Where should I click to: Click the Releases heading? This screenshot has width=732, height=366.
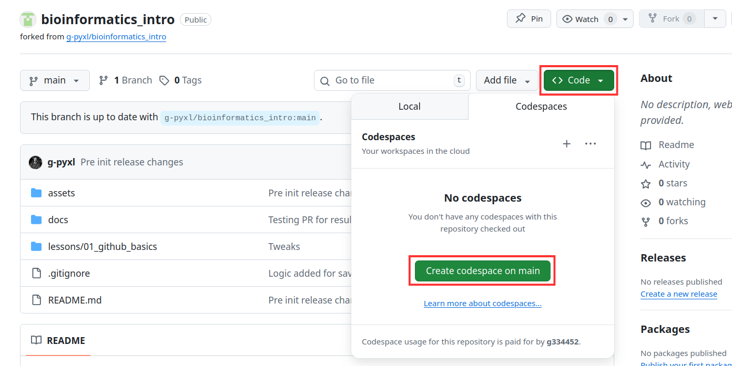pos(663,258)
